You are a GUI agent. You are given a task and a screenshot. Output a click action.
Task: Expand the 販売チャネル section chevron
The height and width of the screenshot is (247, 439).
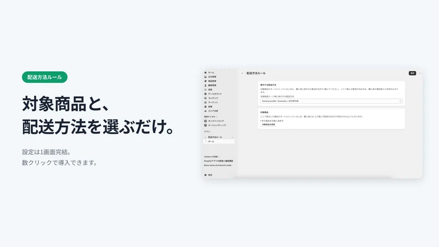coord(217,117)
